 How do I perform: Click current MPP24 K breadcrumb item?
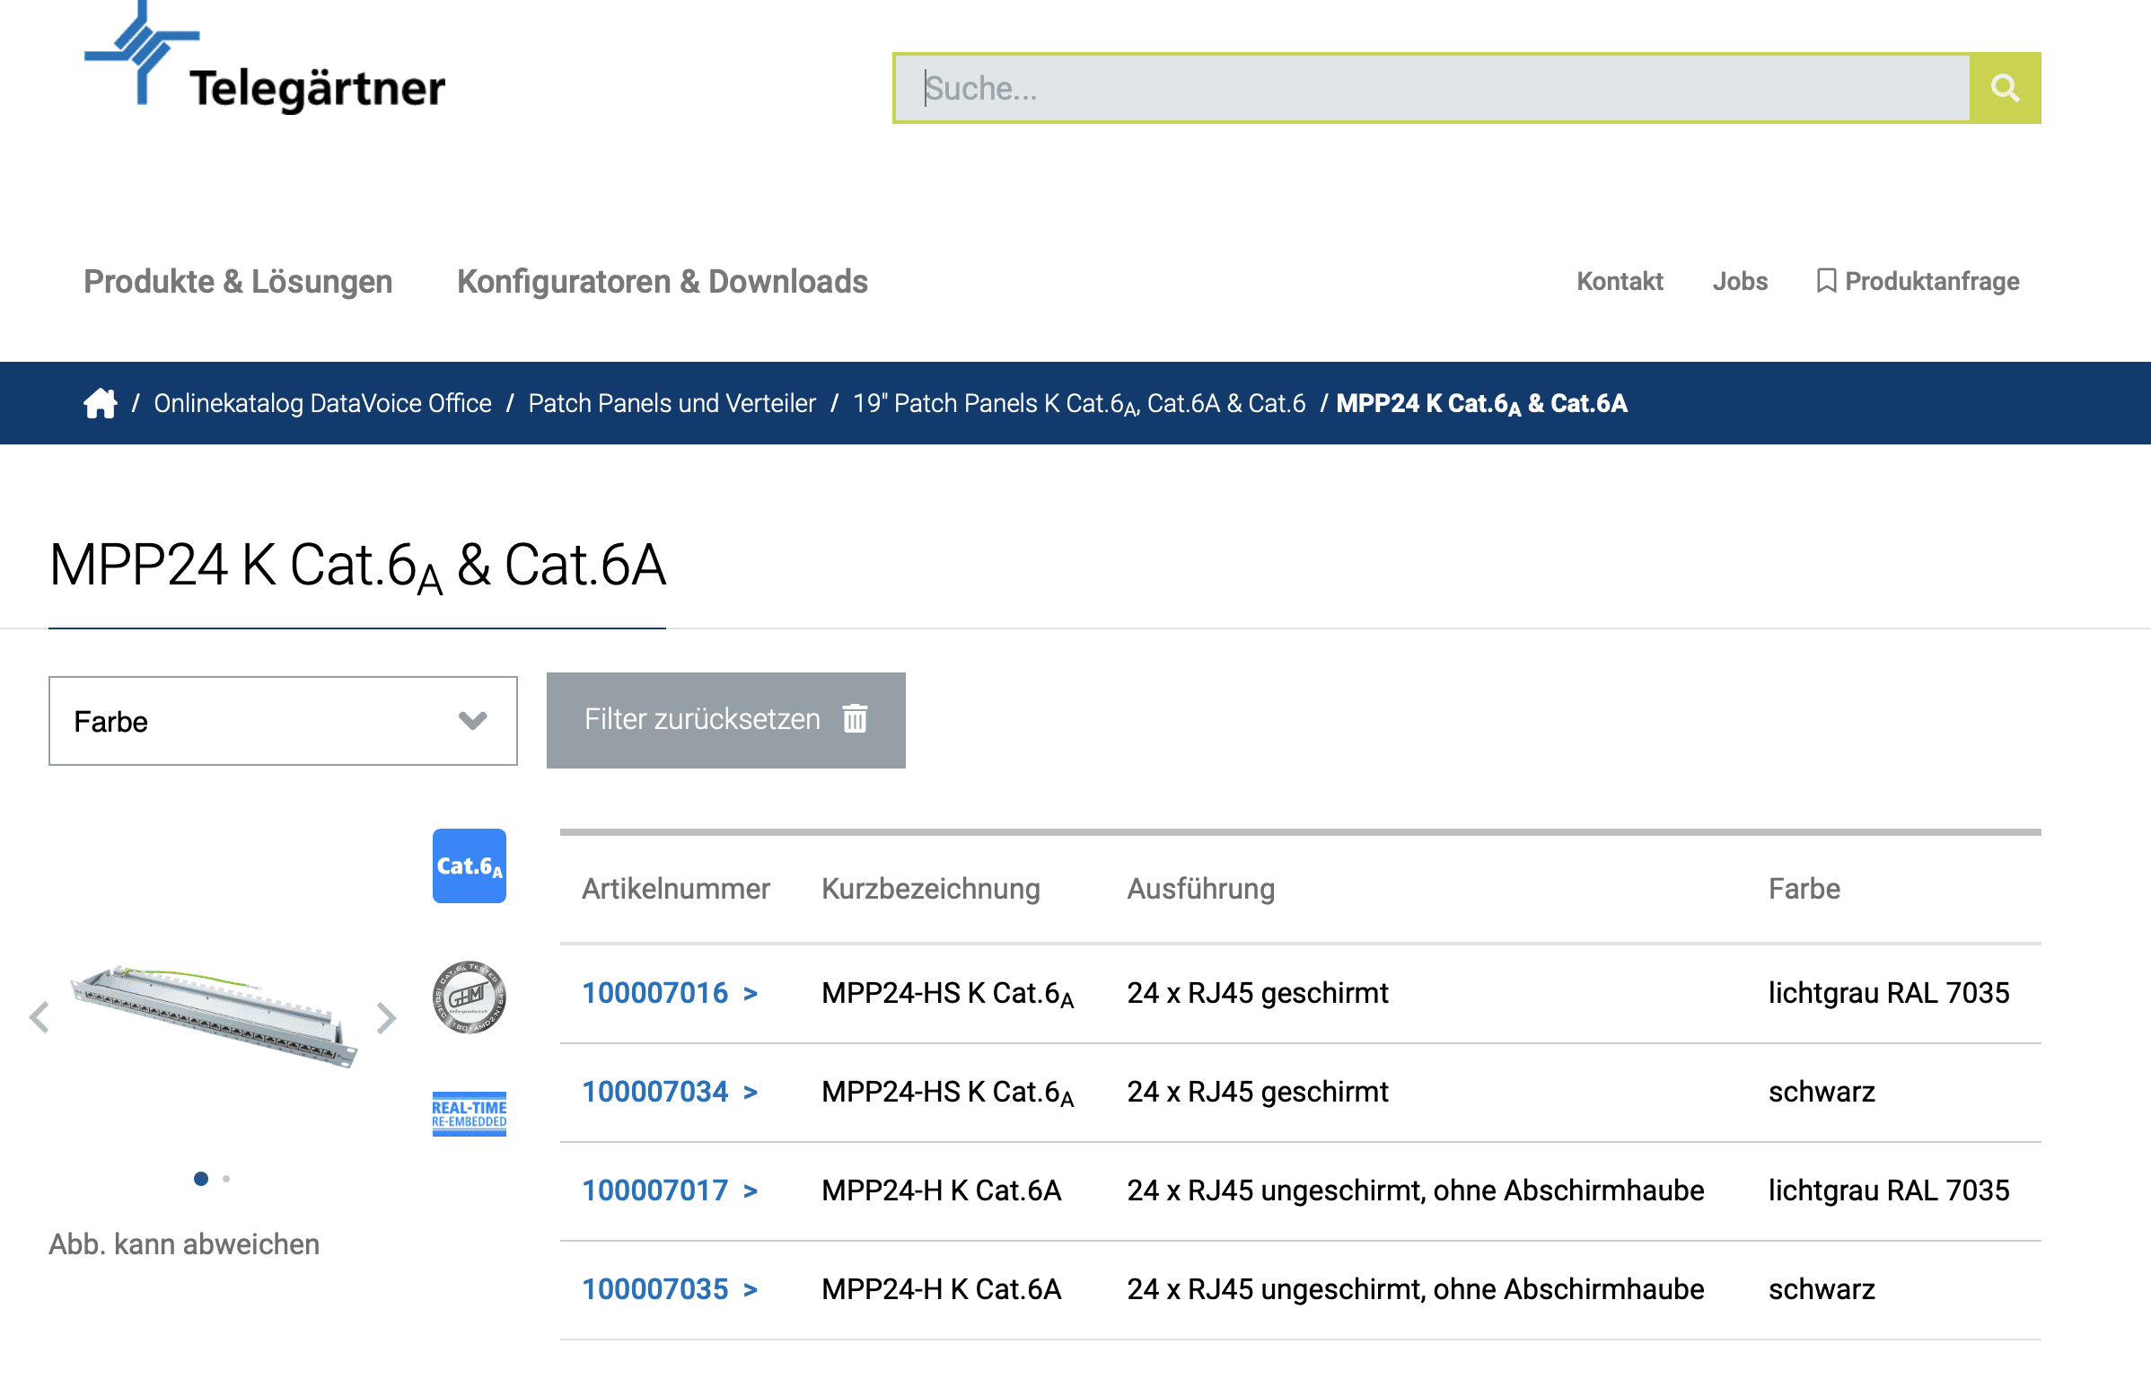point(1481,403)
